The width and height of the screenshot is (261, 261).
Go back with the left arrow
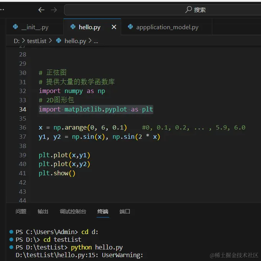(x=41, y=10)
